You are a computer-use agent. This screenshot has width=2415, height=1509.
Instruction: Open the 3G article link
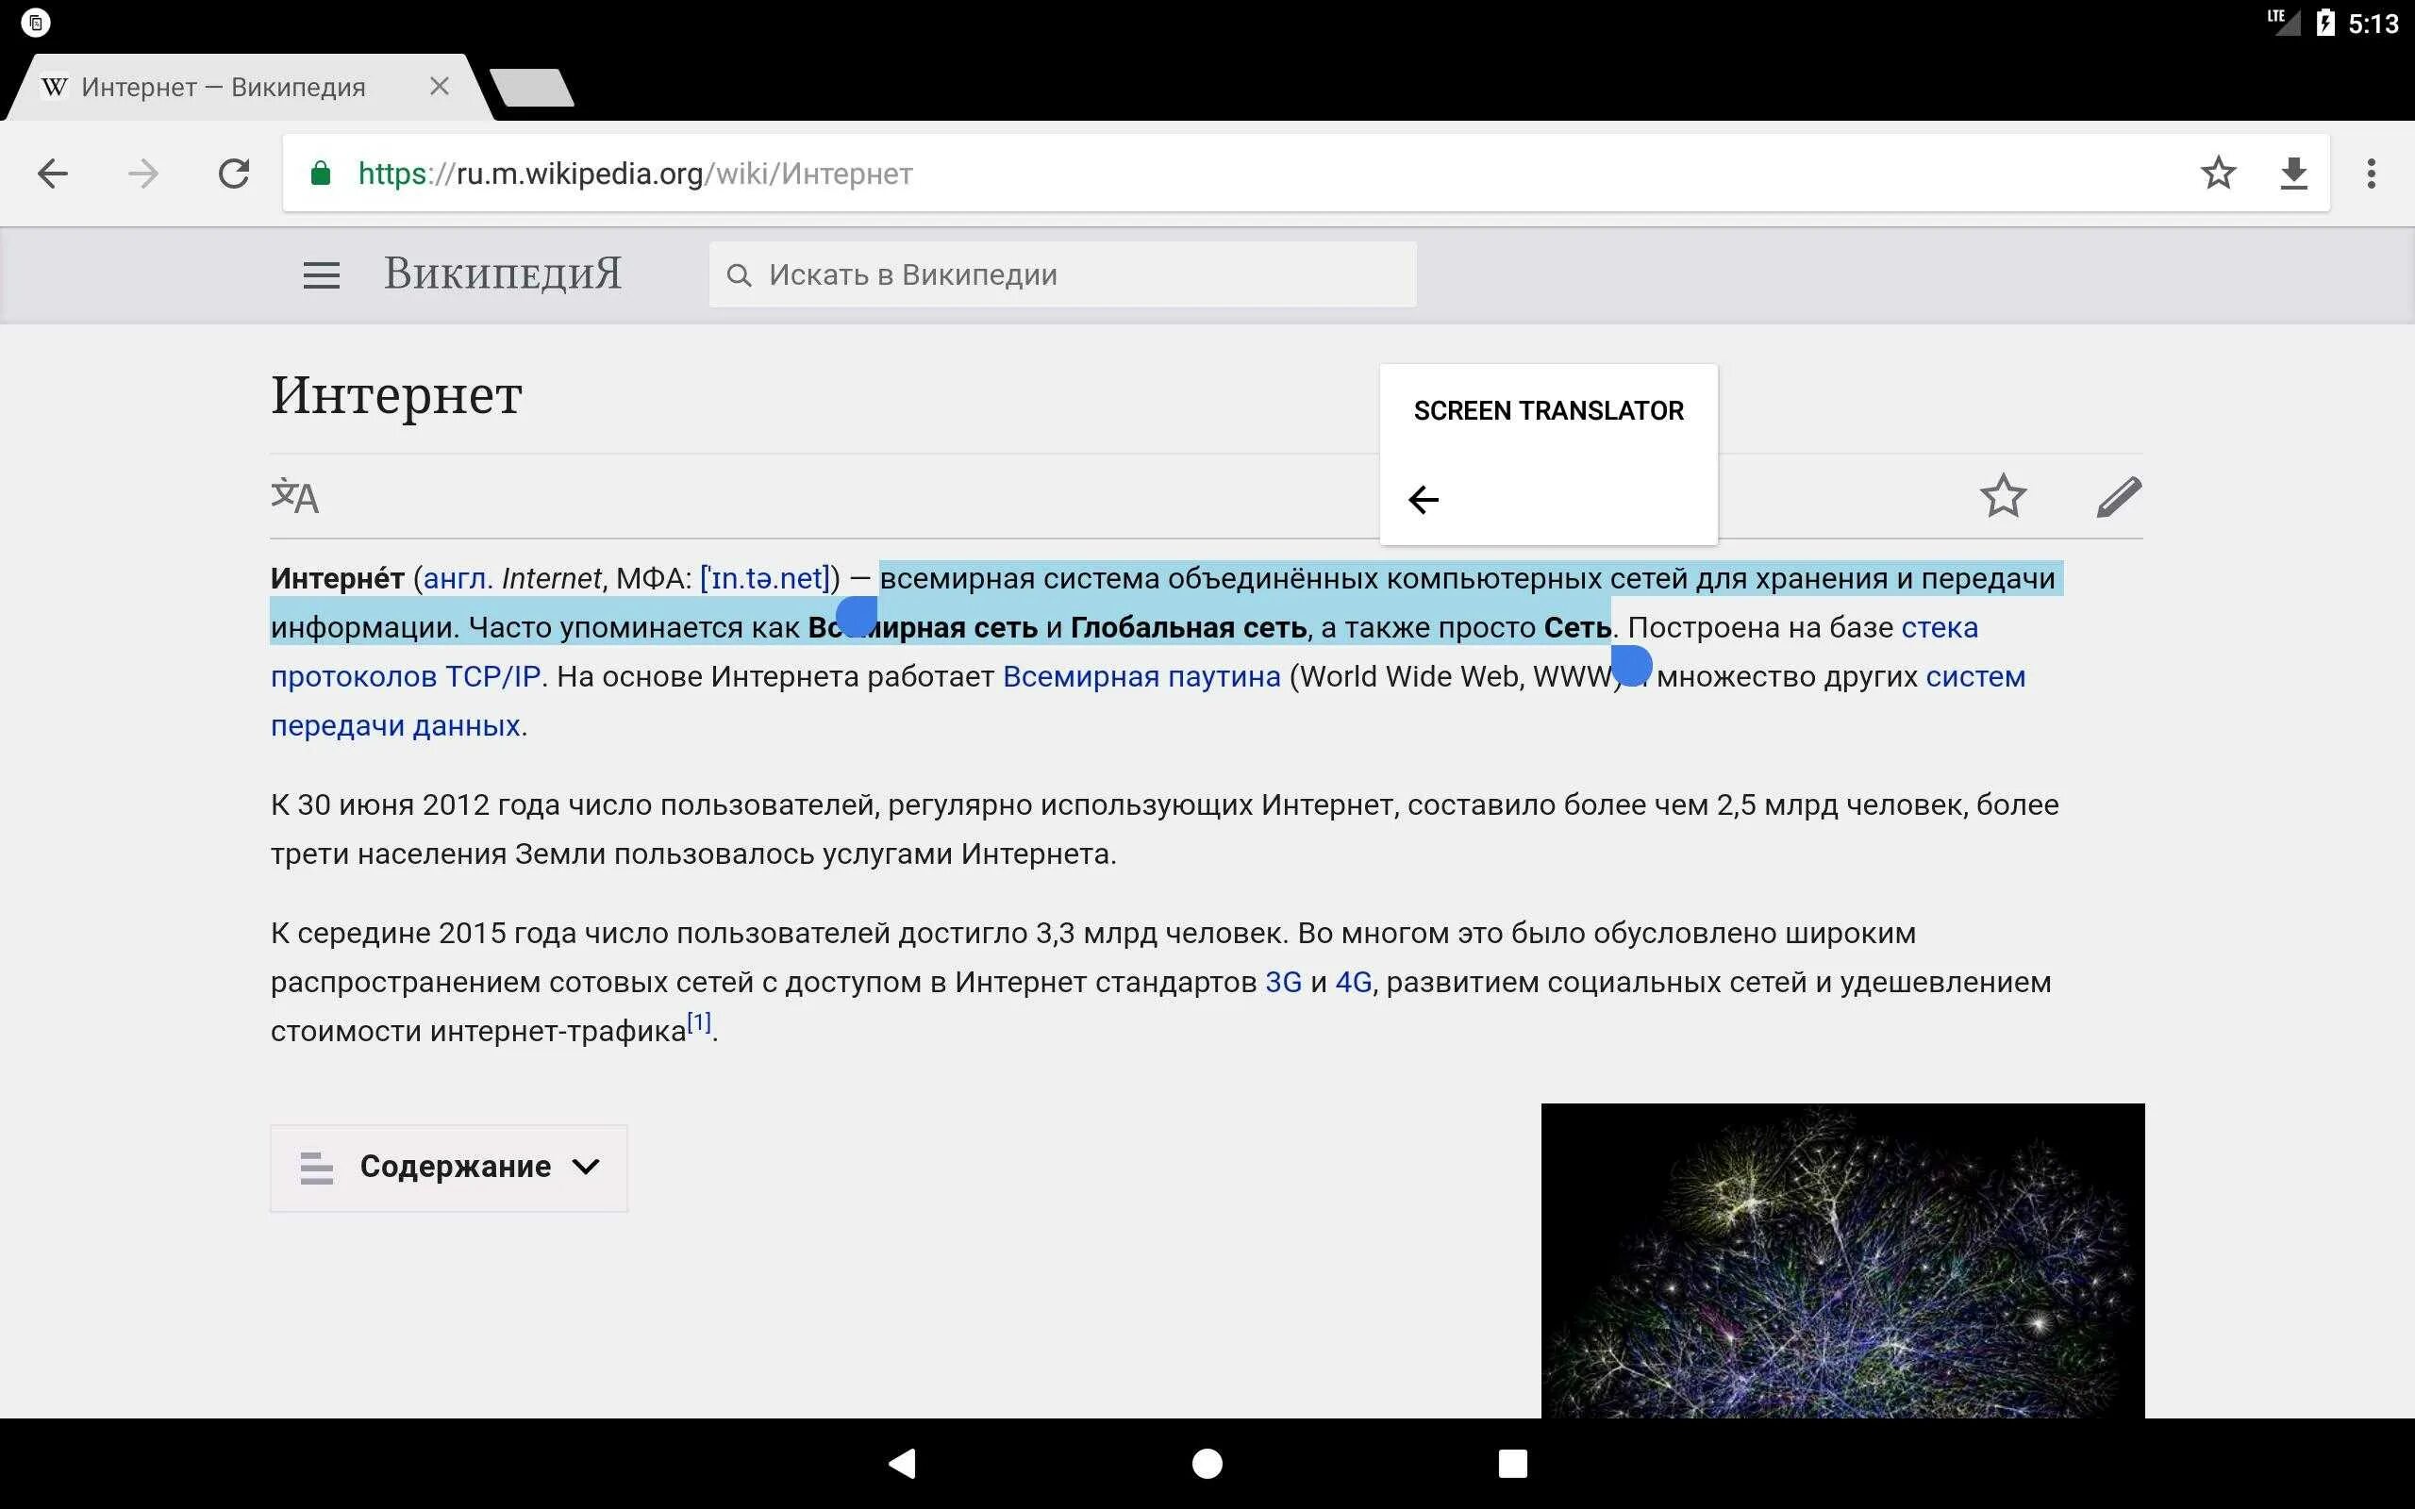tap(1282, 982)
